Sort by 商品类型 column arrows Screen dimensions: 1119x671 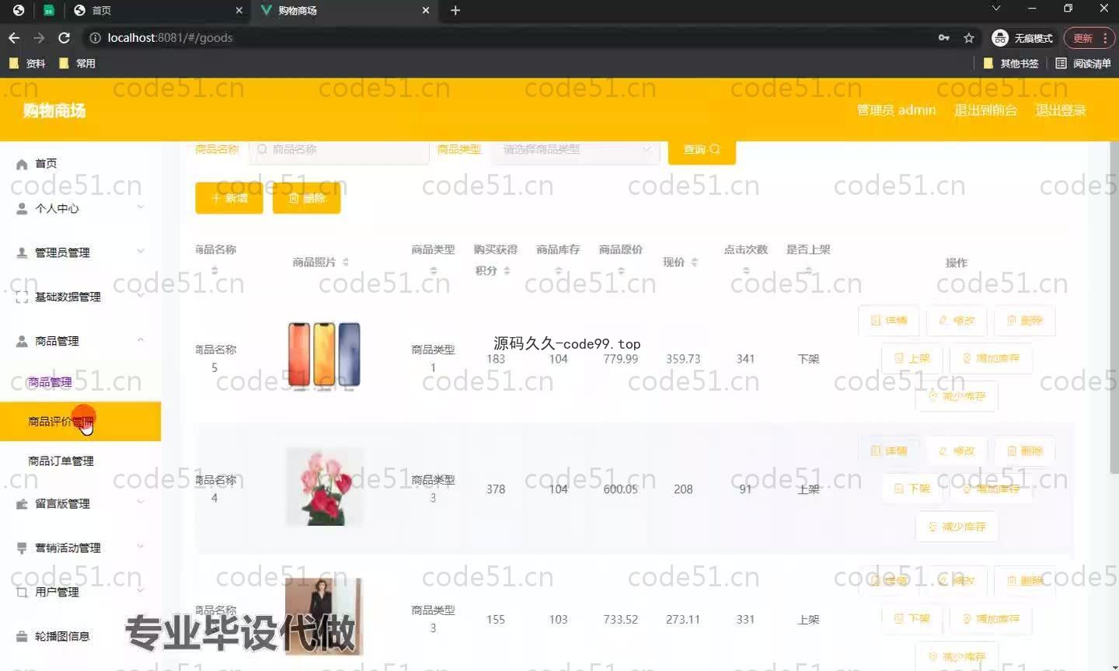coord(434,270)
